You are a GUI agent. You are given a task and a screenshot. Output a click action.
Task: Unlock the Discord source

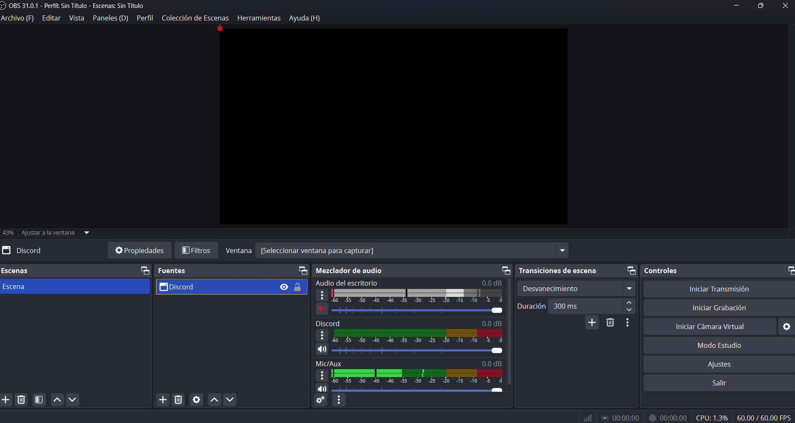click(x=297, y=287)
